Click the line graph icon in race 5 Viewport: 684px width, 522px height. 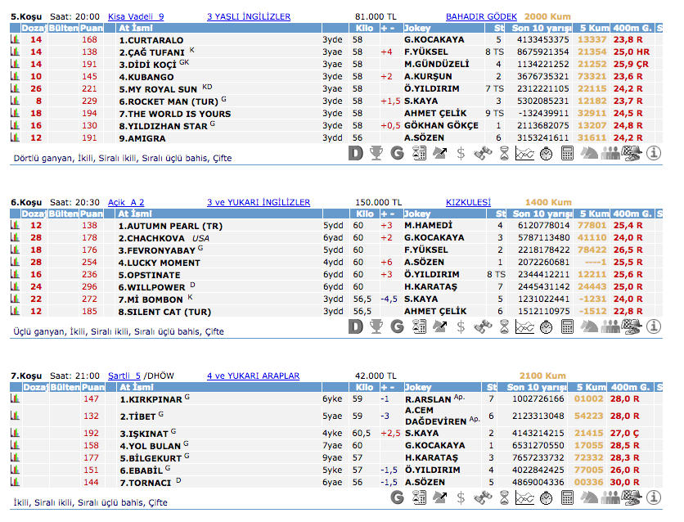pyautogui.click(x=525, y=153)
